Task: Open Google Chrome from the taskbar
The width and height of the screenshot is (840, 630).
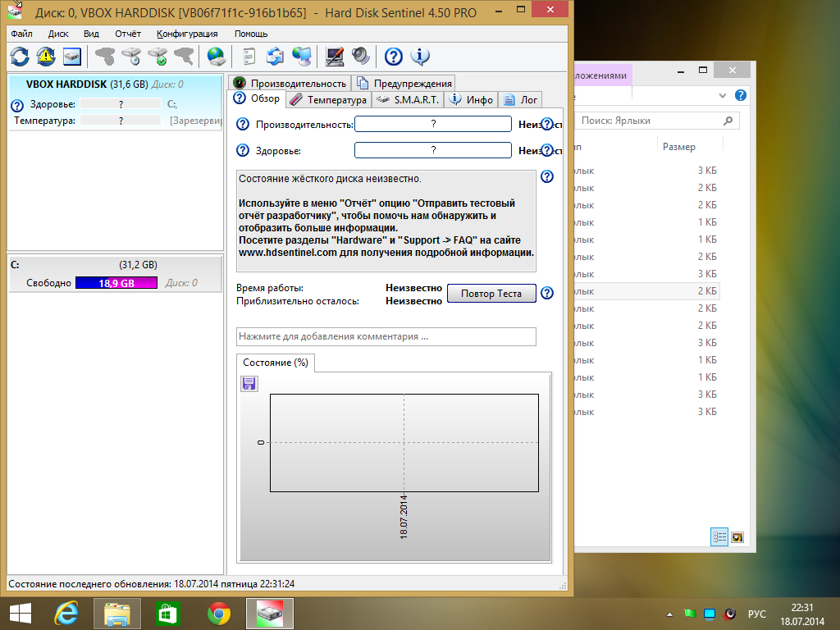Action: point(218,614)
